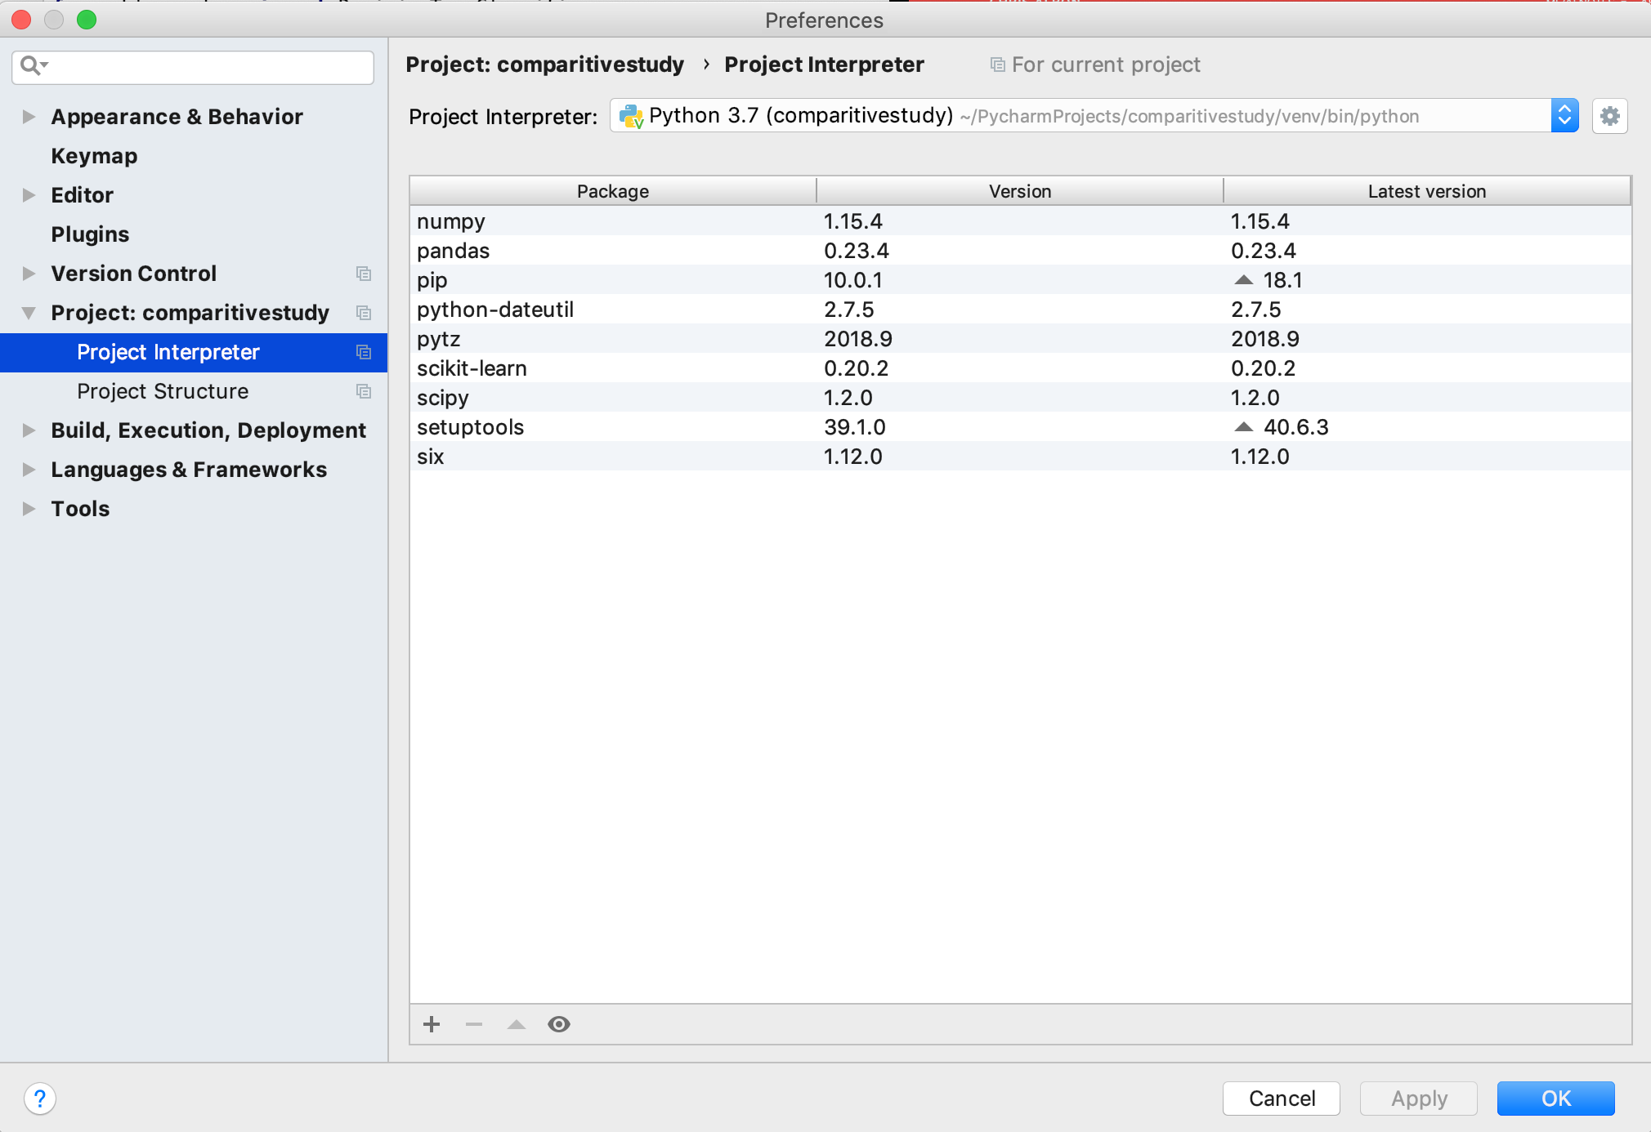Click upgrade arrow next to setuptools 40.6.3
This screenshot has height=1132, width=1651.
pyautogui.click(x=1243, y=427)
